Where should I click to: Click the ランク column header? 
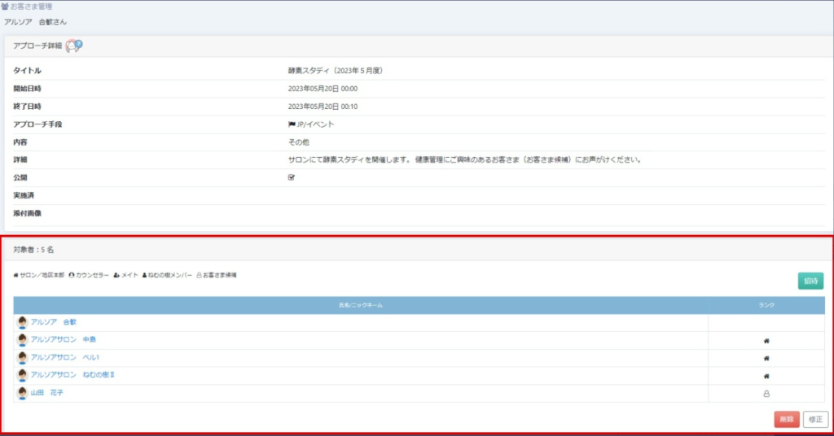pyautogui.click(x=766, y=305)
